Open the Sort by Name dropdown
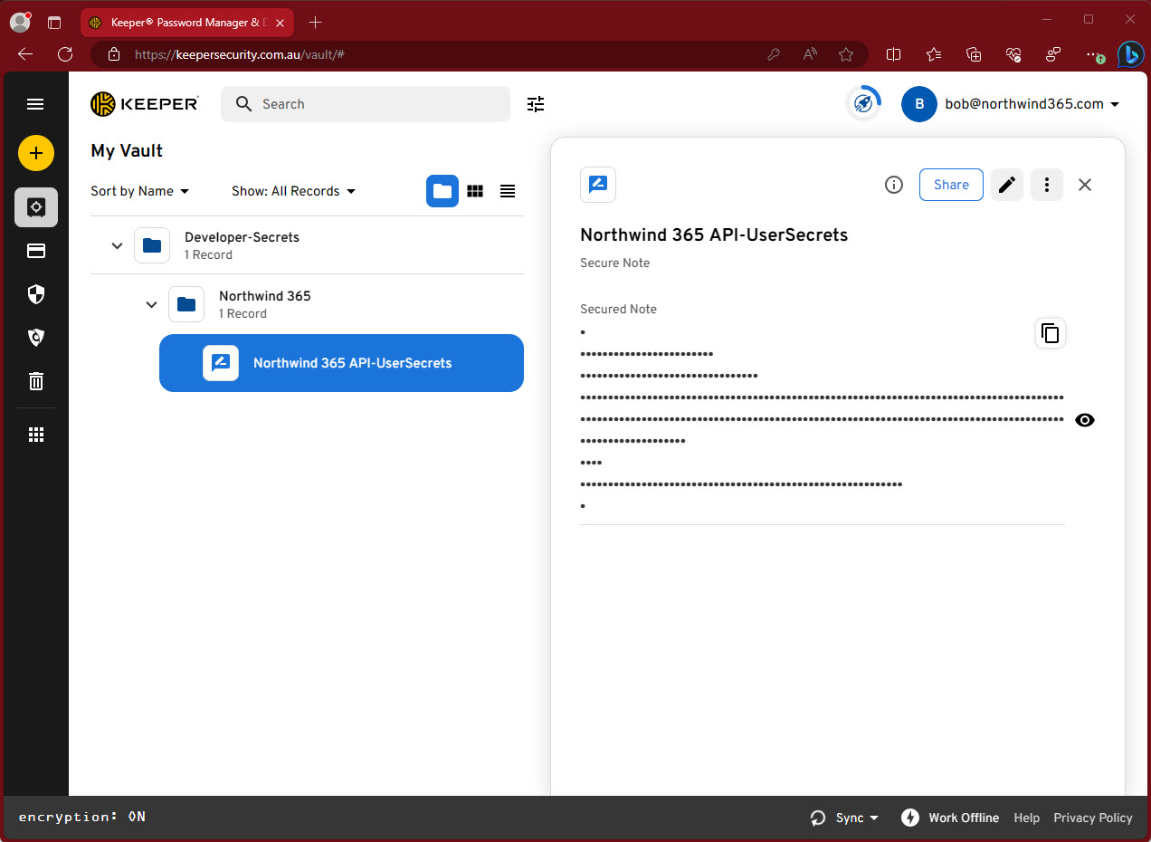The image size is (1151, 842). click(140, 191)
